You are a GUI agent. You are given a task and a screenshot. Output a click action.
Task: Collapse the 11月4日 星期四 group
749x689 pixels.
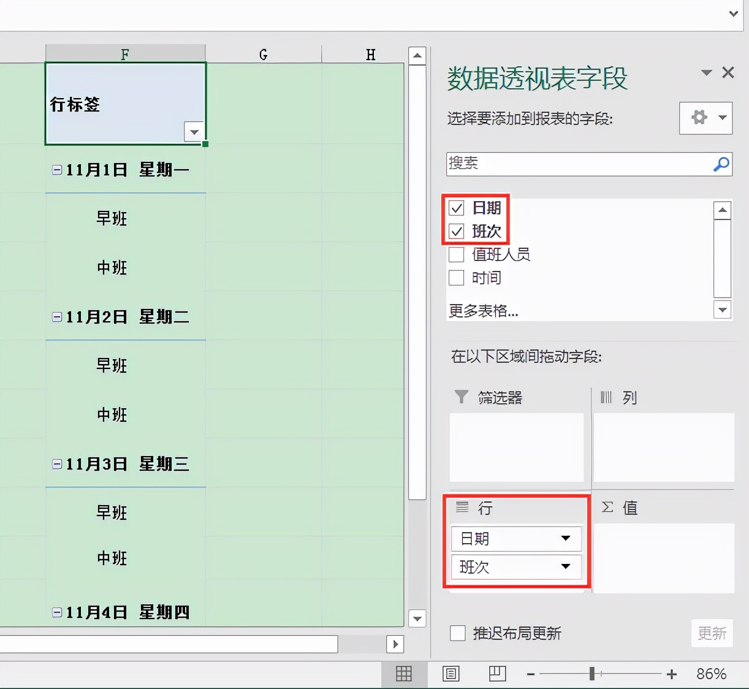(57, 612)
